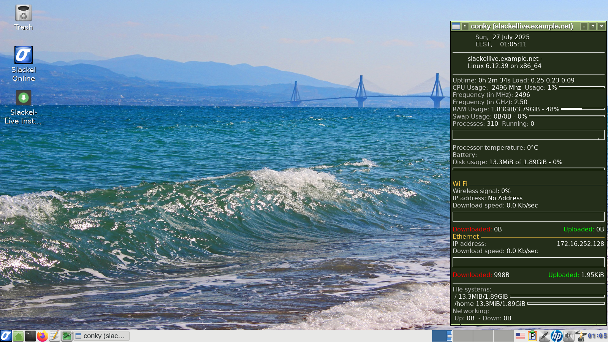Open the clipboard manager tray icon
The image size is (608, 342).
coord(532,336)
